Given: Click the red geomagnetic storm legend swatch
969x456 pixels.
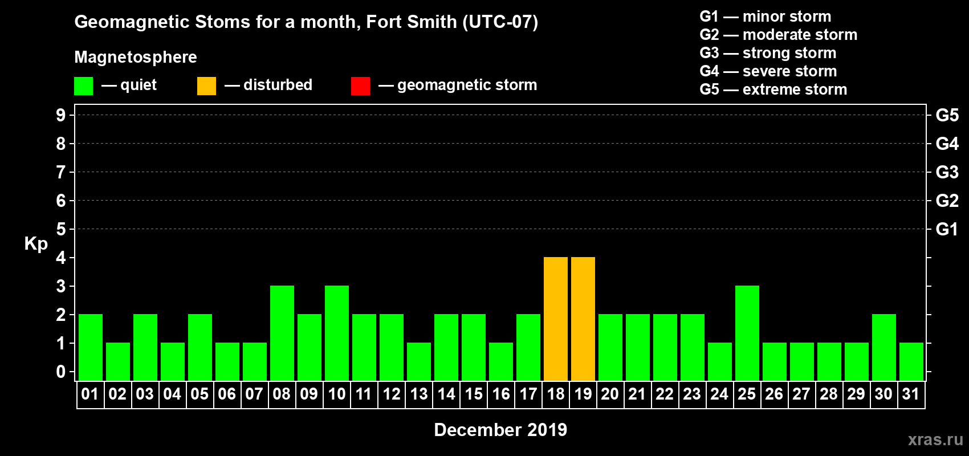Looking at the screenshot, I should click(x=361, y=86).
